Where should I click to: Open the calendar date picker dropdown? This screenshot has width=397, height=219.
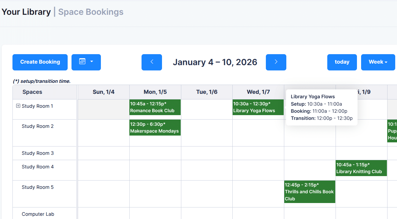click(86, 62)
